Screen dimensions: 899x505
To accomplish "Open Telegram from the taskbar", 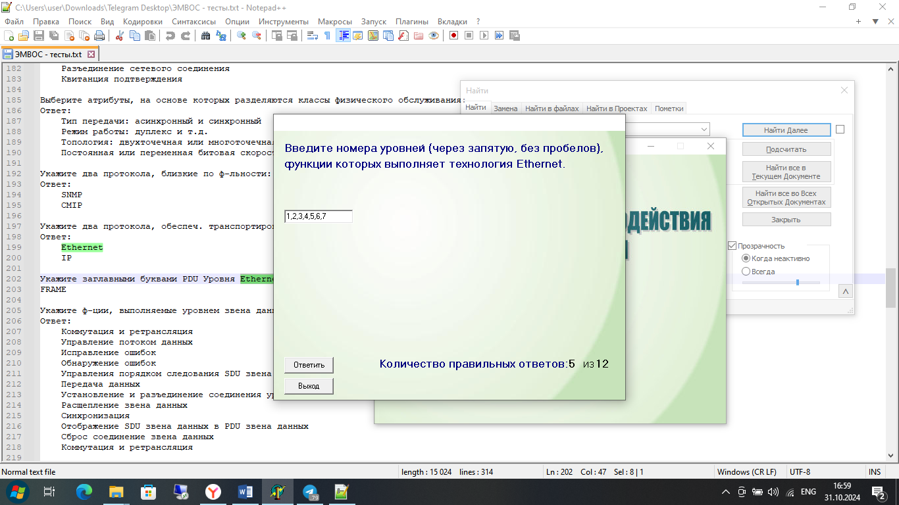I will click(310, 491).
